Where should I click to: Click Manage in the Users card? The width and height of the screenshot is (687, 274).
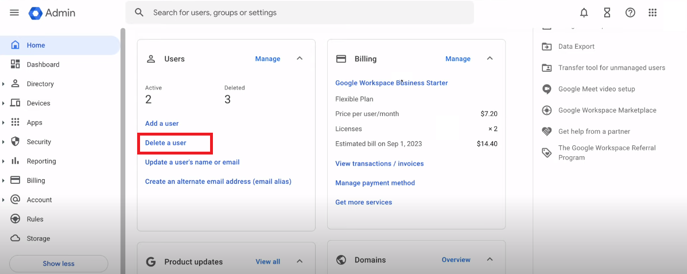[x=267, y=59]
